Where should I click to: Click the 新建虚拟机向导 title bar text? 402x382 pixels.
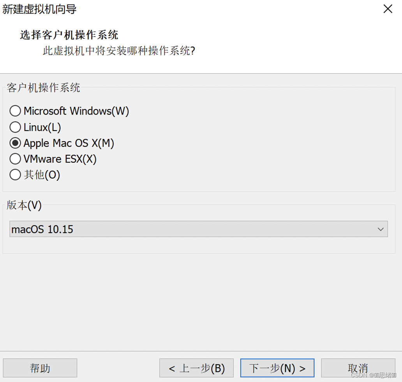coord(39,9)
